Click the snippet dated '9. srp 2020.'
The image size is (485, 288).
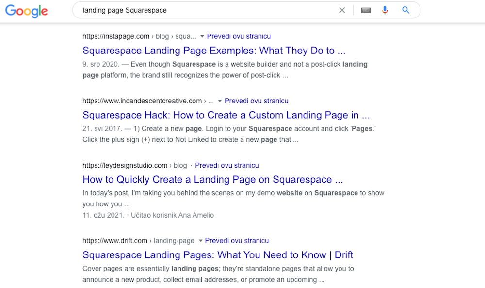point(225,69)
